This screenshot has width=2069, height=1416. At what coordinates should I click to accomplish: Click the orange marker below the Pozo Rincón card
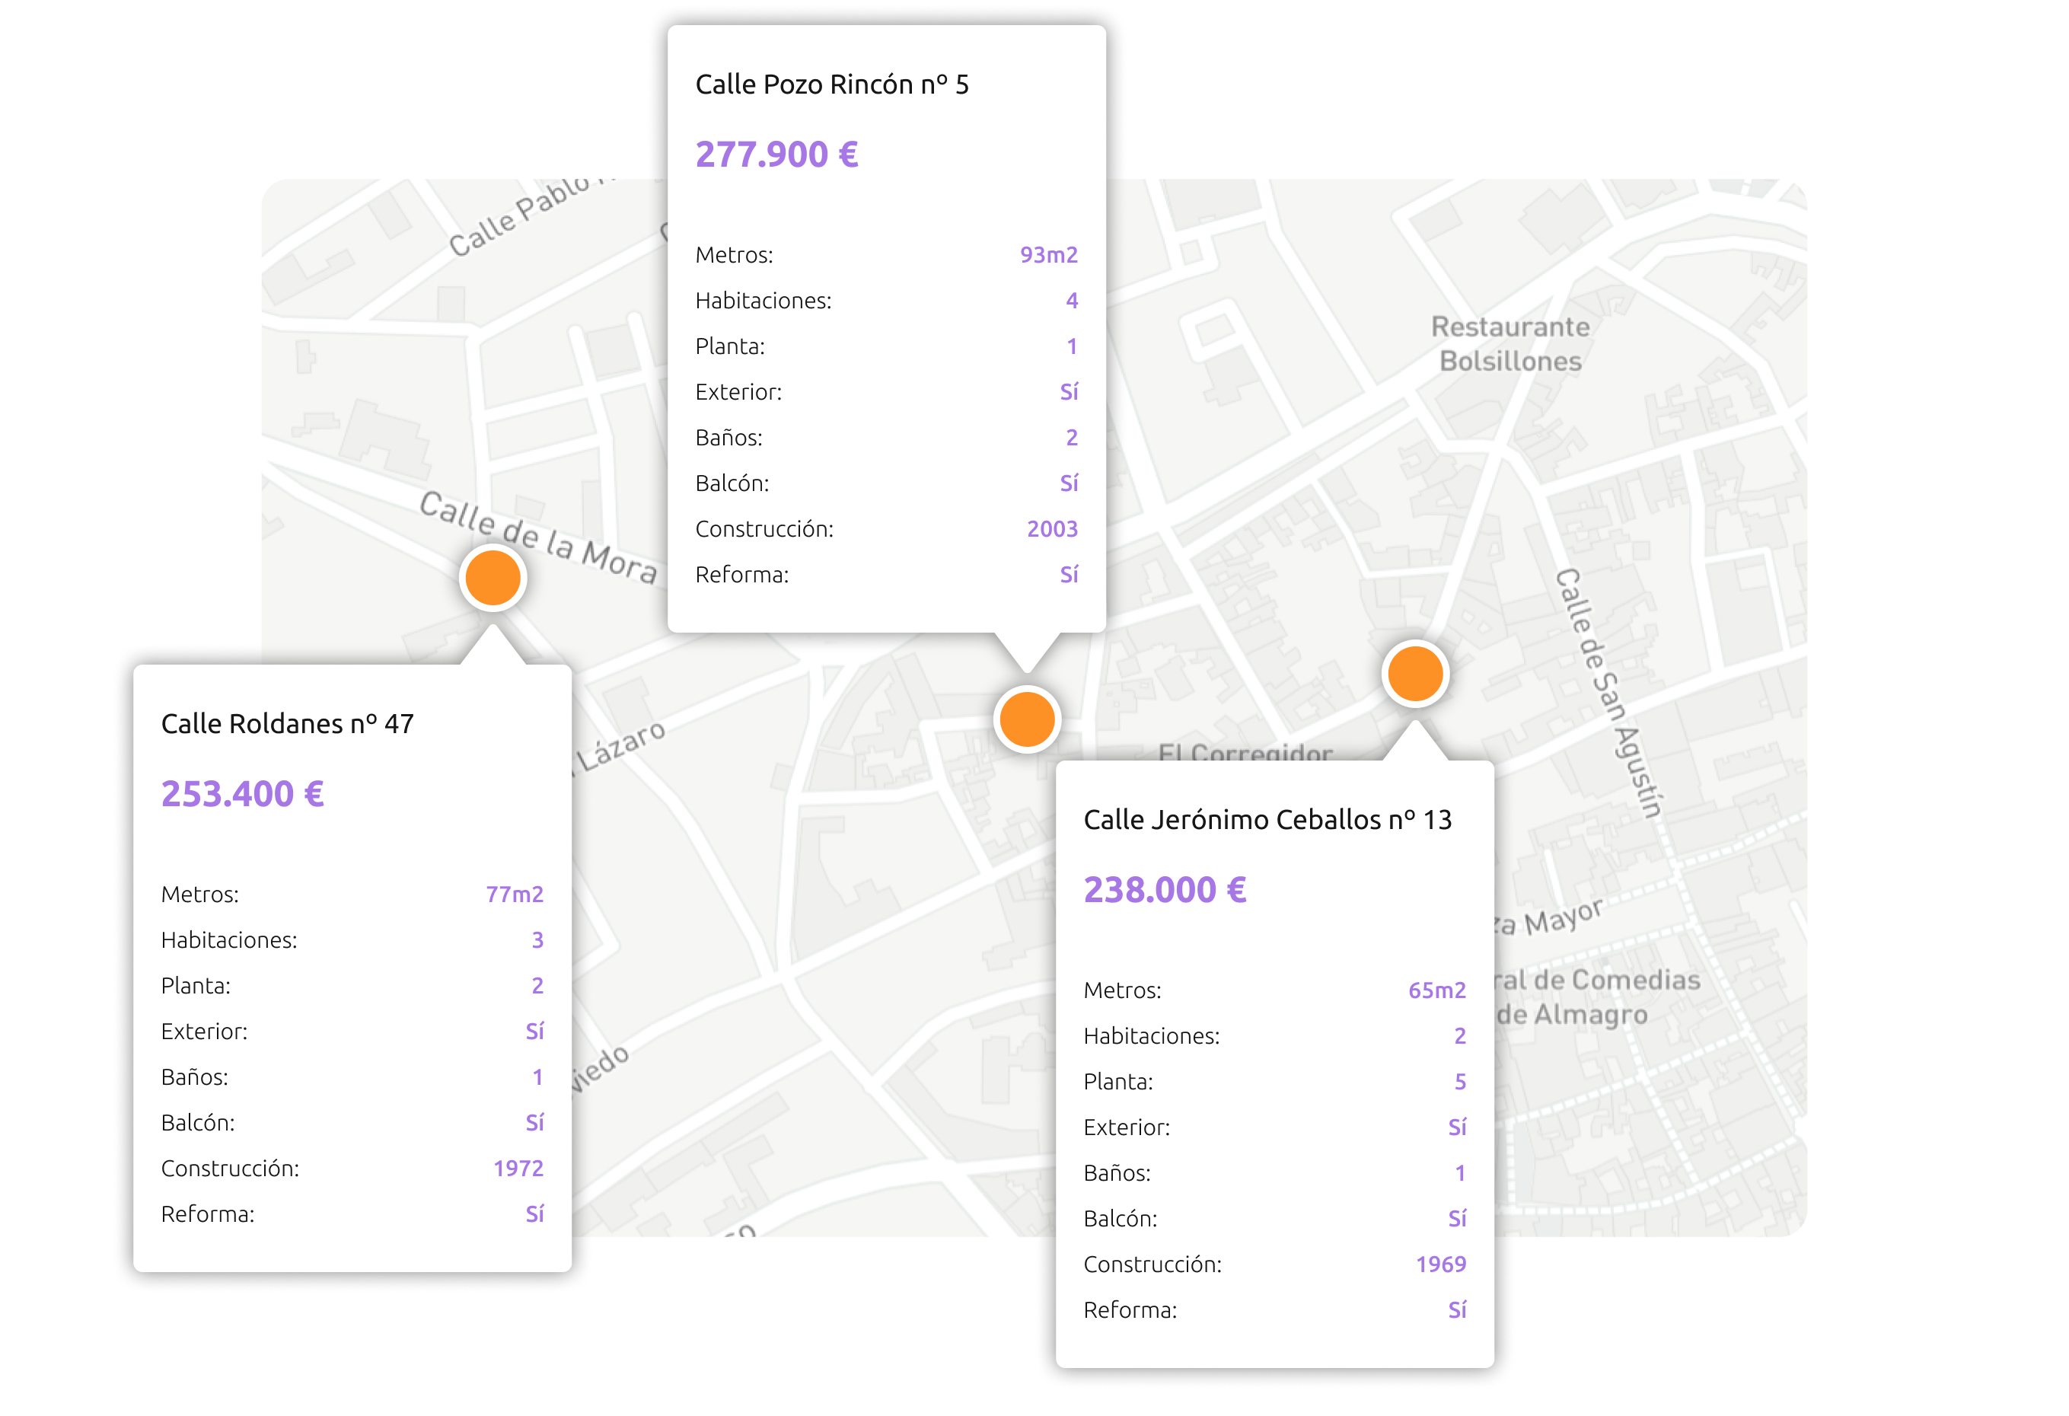coord(1026,719)
